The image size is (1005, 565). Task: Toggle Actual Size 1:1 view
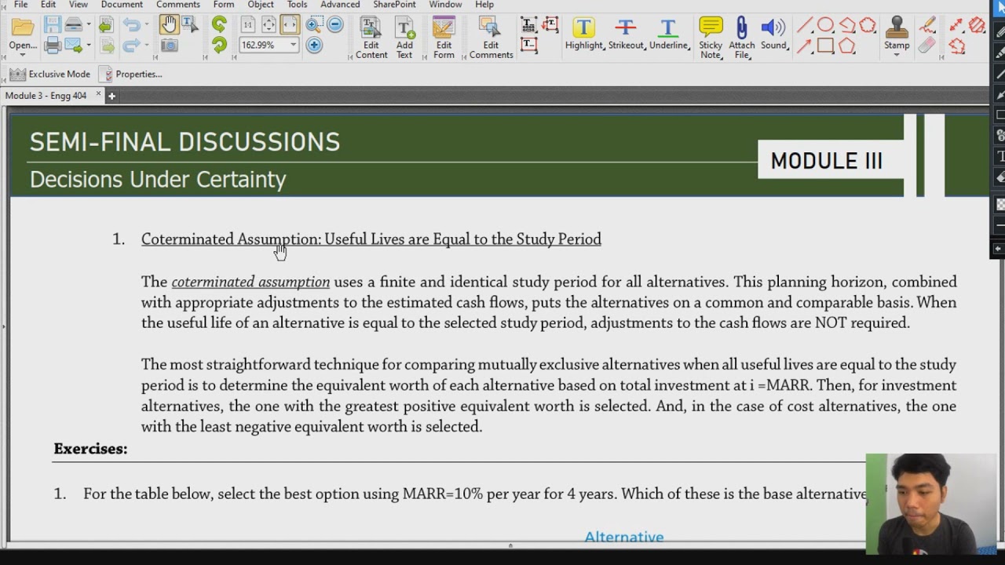(247, 25)
